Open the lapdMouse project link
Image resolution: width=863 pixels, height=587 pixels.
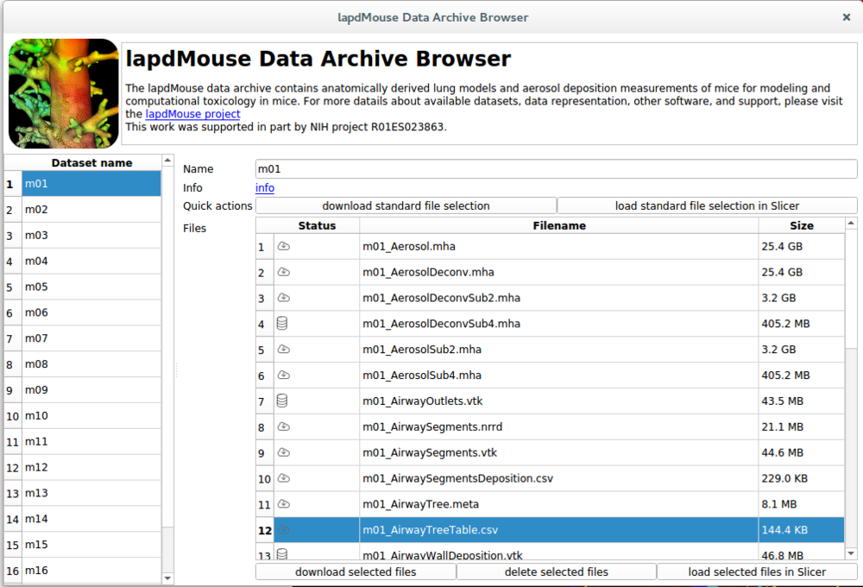coord(192,113)
